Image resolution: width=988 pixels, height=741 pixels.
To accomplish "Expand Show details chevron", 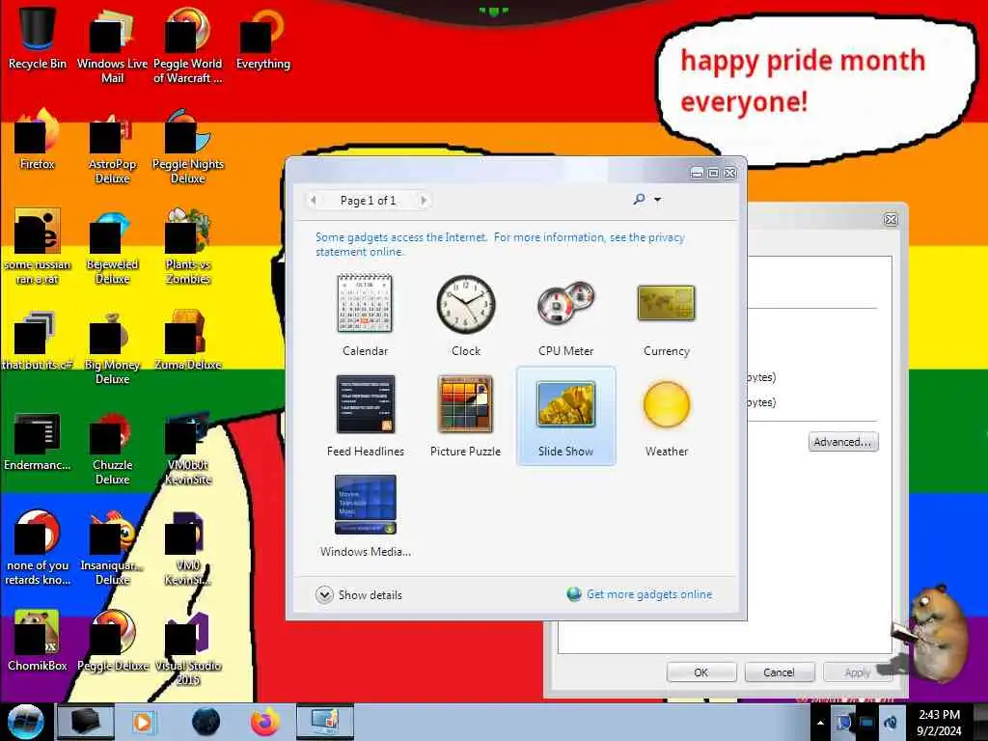I will pos(324,594).
